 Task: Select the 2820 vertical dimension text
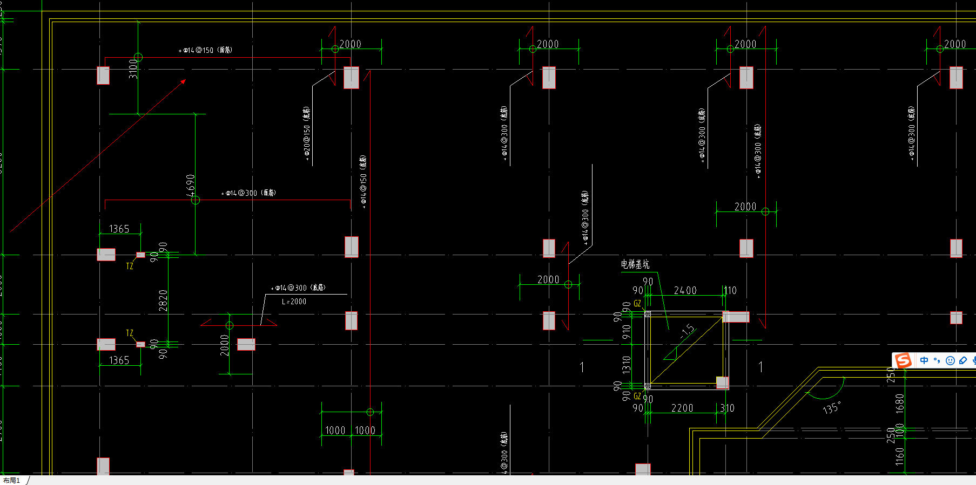[x=163, y=300]
